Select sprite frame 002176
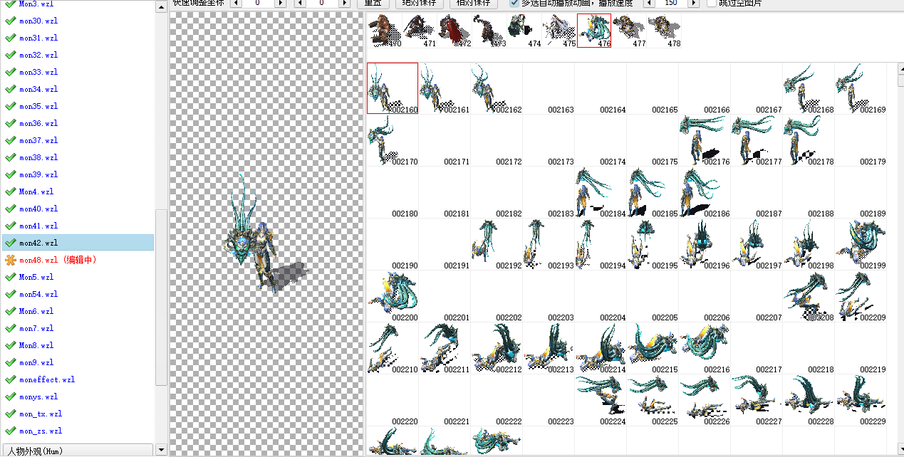The height and width of the screenshot is (457, 904). point(705,140)
